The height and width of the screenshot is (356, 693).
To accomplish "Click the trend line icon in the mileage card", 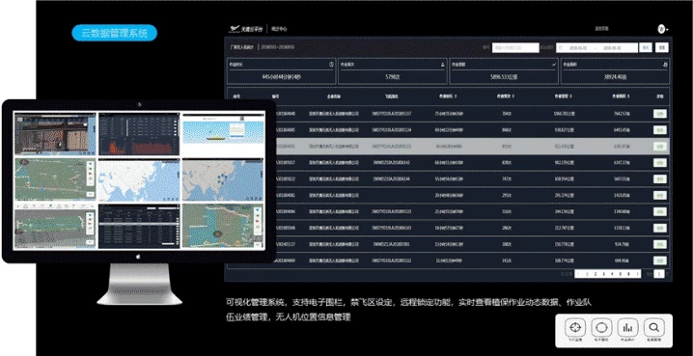I will pos(554,65).
